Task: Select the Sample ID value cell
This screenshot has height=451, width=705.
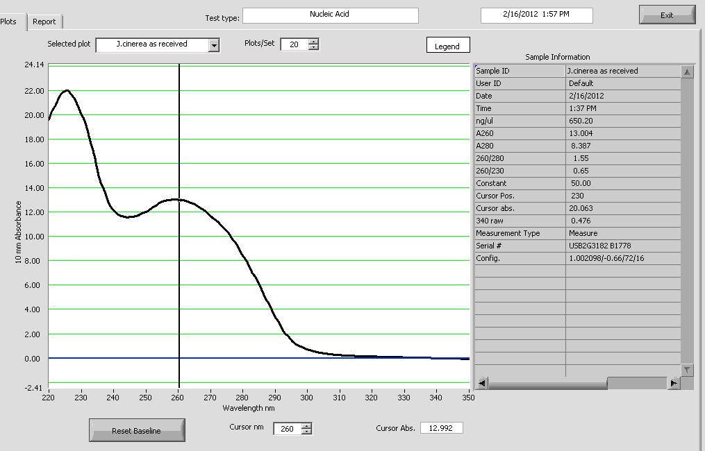Action: (x=623, y=71)
